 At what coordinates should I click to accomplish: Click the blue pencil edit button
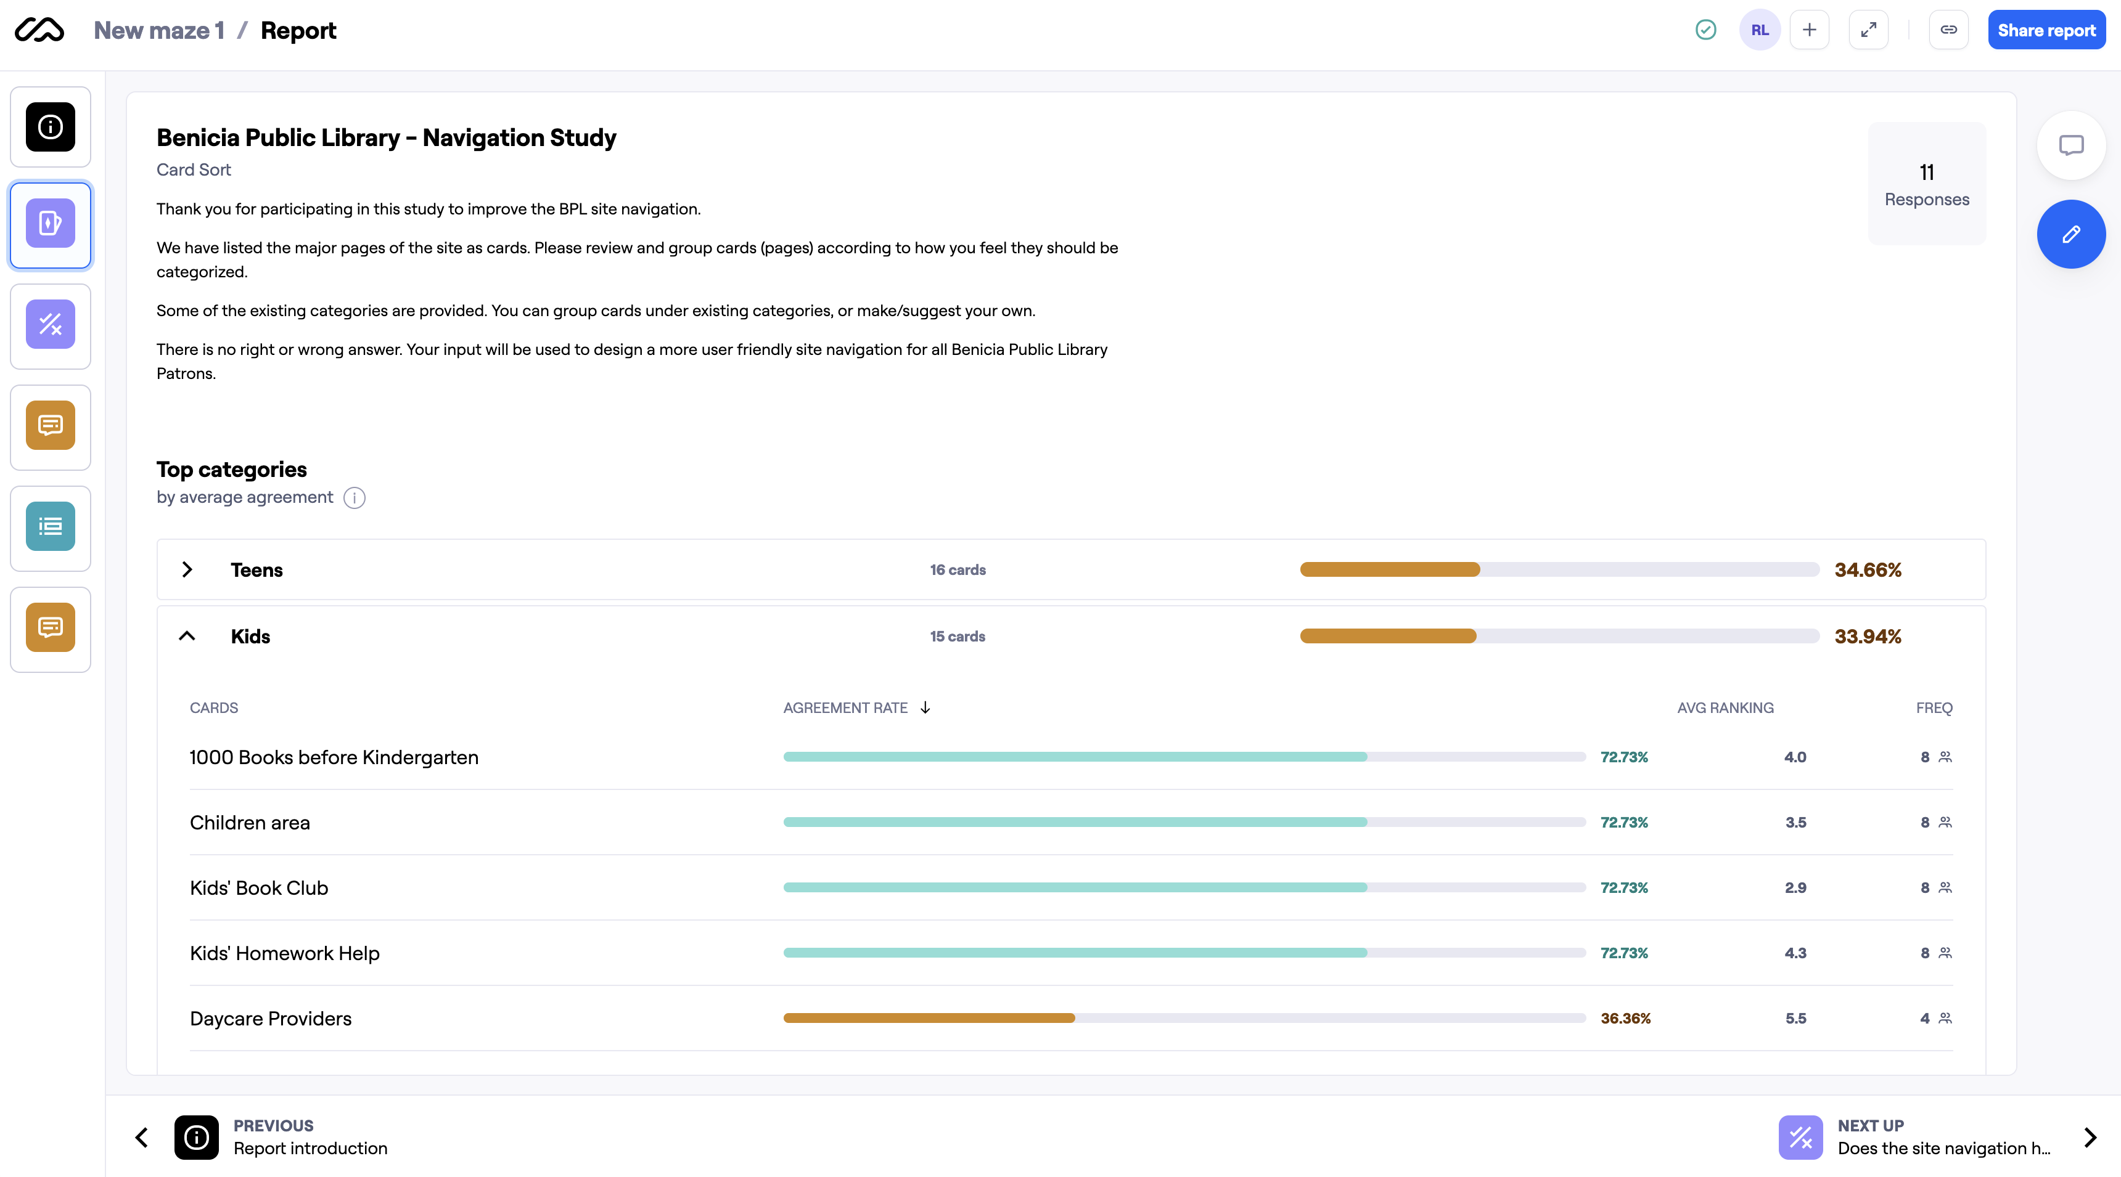click(x=2071, y=235)
